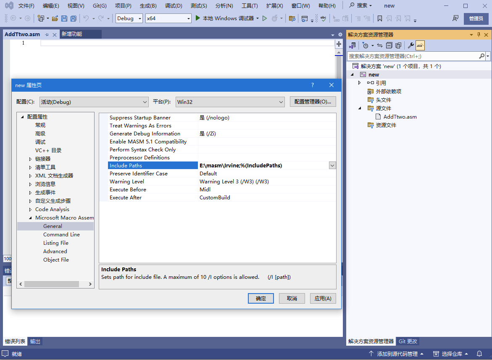Open Properties wrench icon in Solution Explorer

click(411, 45)
